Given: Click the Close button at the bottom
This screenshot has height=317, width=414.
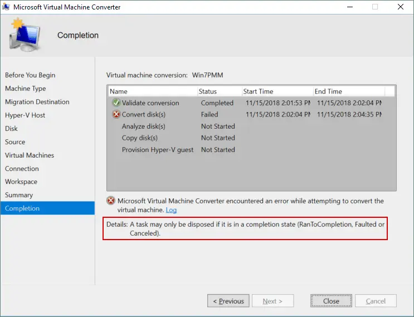Looking at the screenshot, I should (x=331, y=301).
